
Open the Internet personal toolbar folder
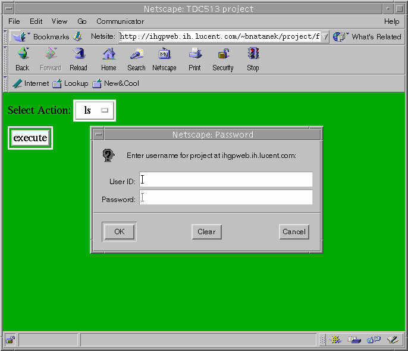(x=30, y=83)
